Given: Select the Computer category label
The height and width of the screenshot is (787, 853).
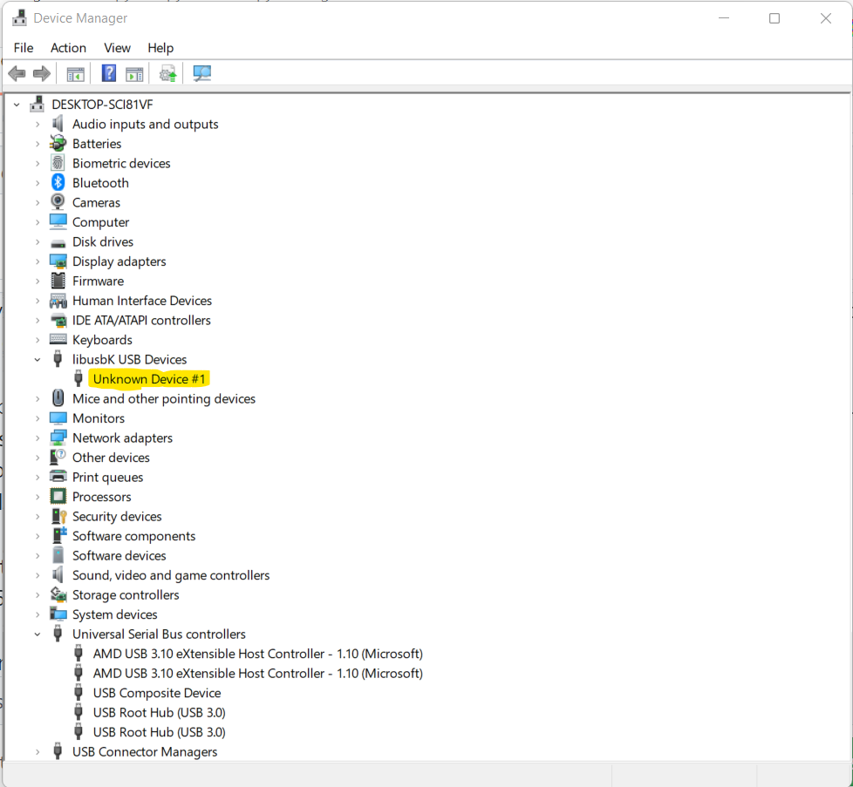Looking at the screenshot, I should point(100,222).
